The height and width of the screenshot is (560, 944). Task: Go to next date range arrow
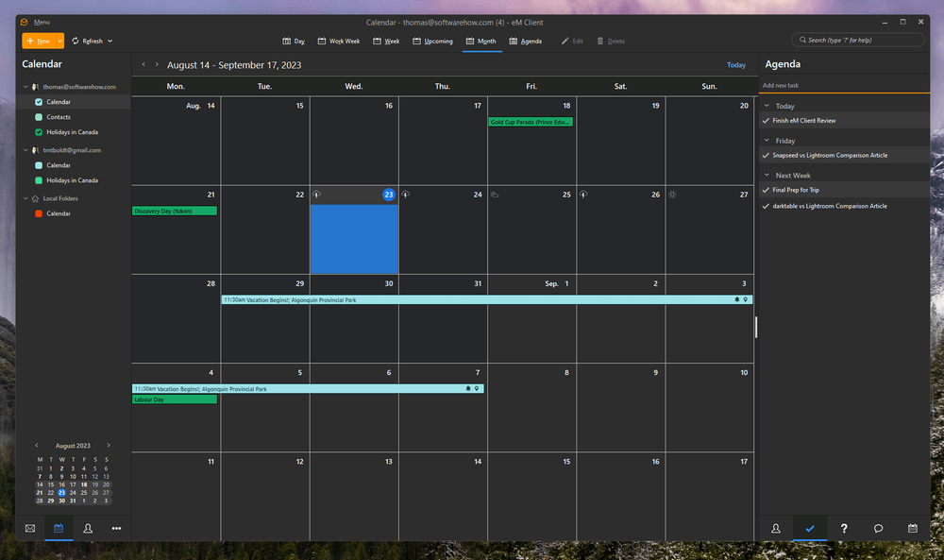(157, 64)
